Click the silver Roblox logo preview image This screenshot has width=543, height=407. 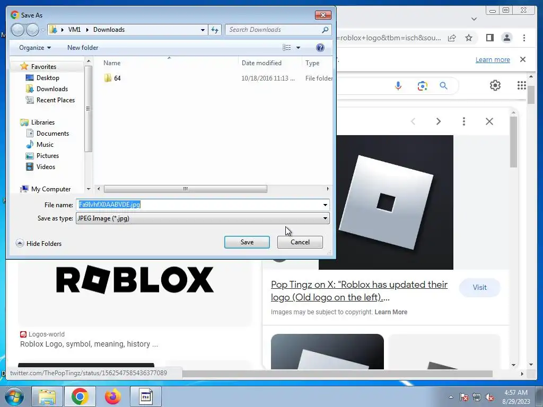(386, 202)
